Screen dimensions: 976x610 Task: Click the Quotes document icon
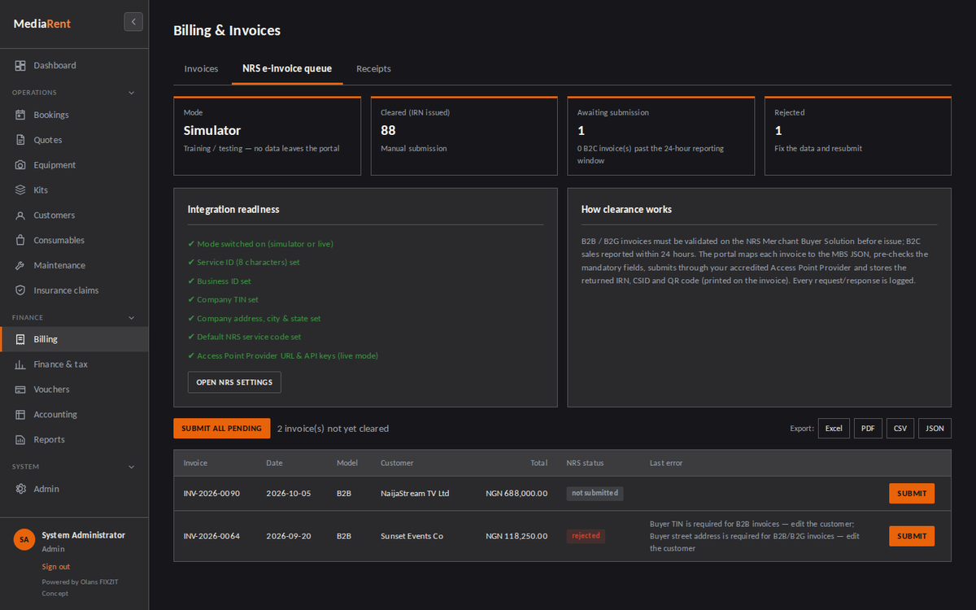point(20,140)
